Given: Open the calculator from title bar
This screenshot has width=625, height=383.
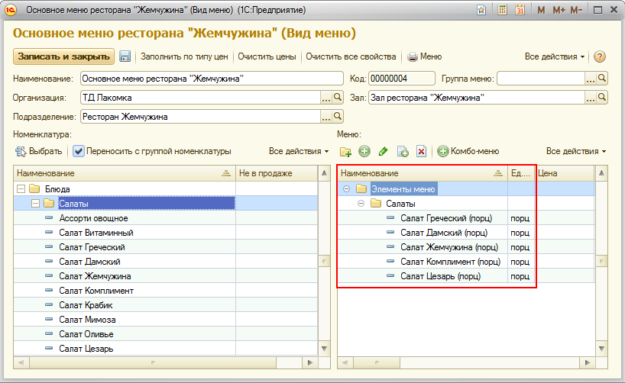Looking at the screenshot, I should pos(503,11).
